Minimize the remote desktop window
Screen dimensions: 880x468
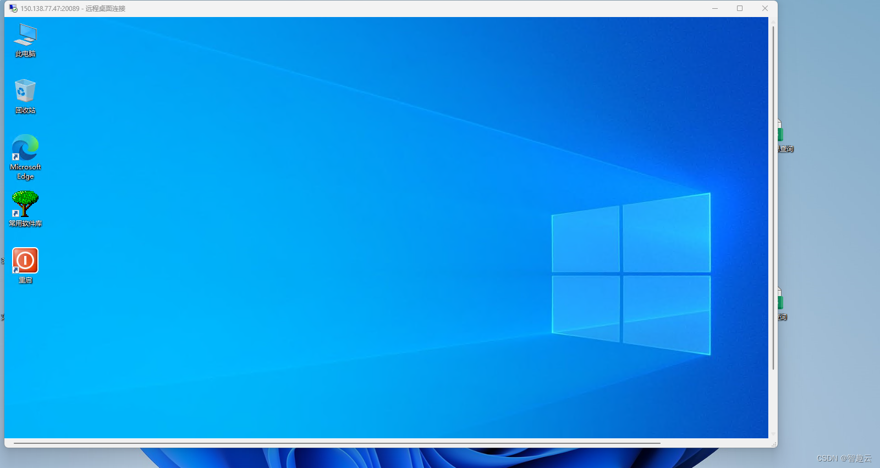pyautogui.click(x=715, y=8)
